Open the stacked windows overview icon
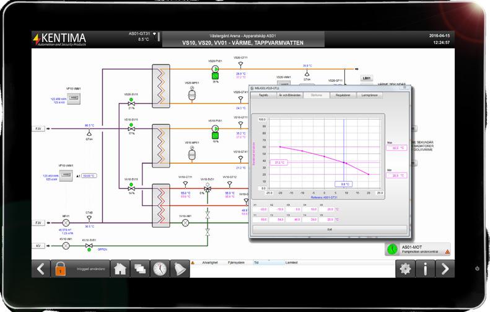This screenshot has height=312, width=490. click(139, 269)
